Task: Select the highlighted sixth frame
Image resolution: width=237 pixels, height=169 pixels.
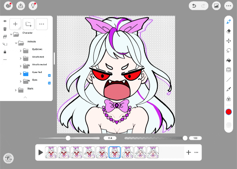Action: point(115,152)
